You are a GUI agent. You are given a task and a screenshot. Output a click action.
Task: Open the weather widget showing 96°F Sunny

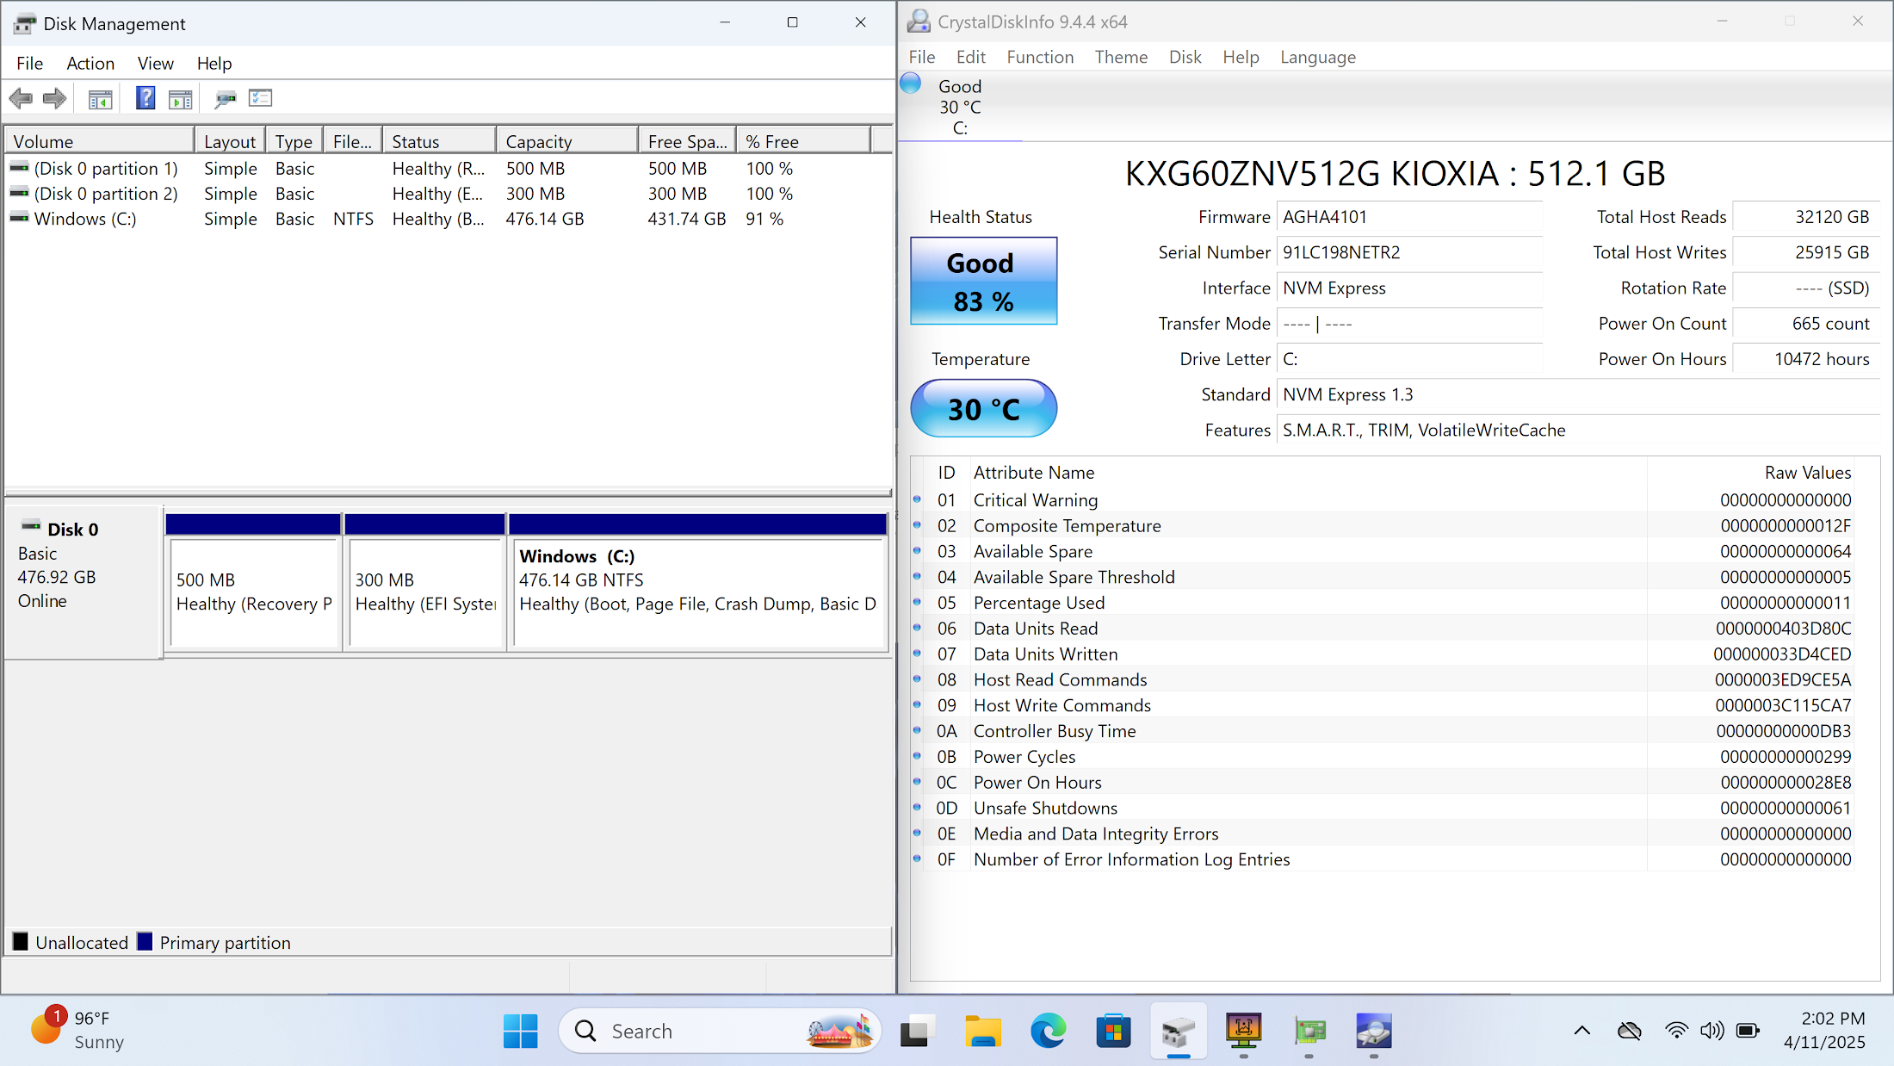(x=77, y=1030)
